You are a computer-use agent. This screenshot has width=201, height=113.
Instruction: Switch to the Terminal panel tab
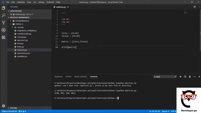pyautogui.click(x=94, y=77)
